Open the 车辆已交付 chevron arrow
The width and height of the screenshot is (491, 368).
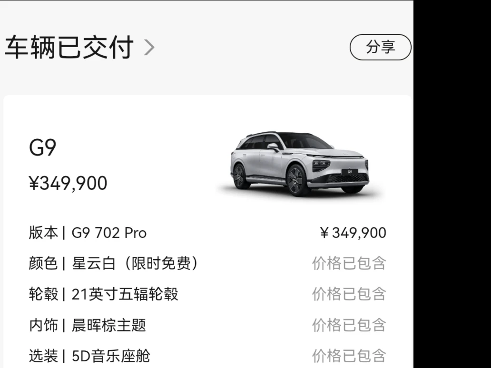(x=149, y=48)
